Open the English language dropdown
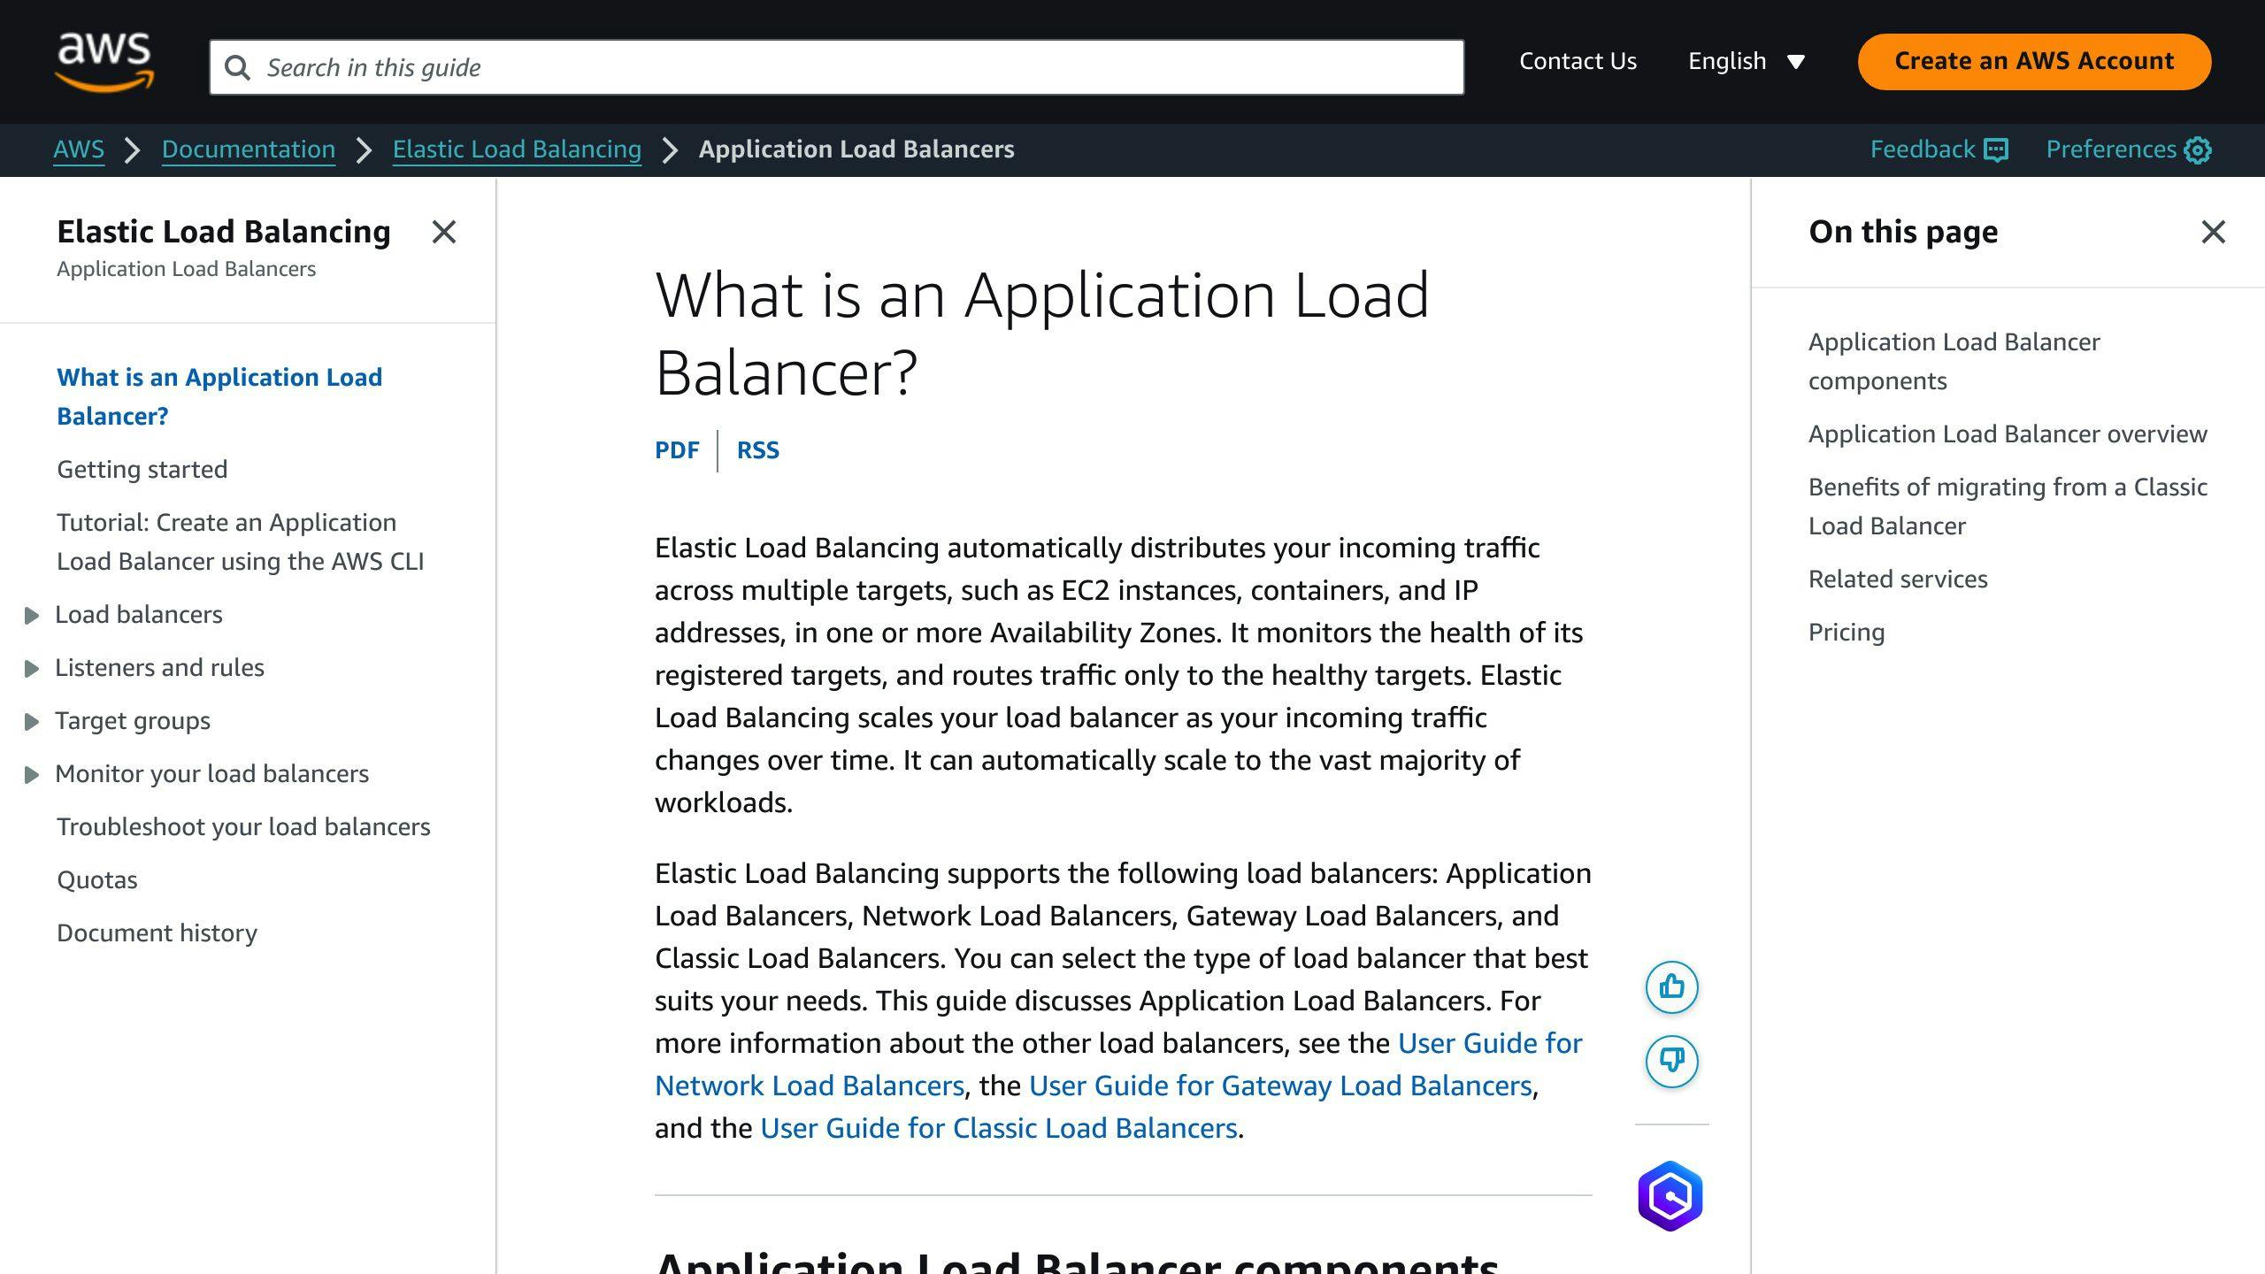 click(x=1747, y=61)
